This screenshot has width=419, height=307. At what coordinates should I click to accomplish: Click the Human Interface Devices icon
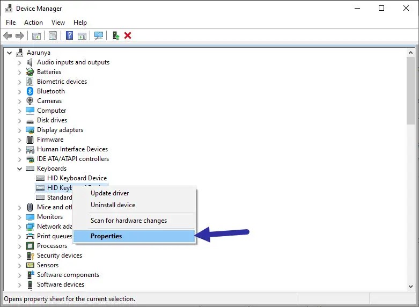click(x=30, y=149)
